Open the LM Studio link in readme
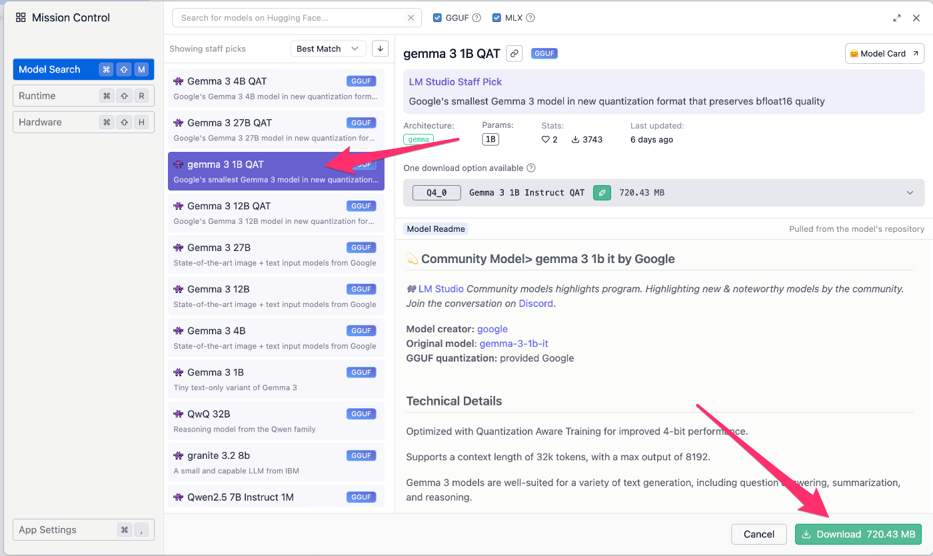The width and height of the screenshot is (933, 556). pyautogui.click(x=441, y=289)
